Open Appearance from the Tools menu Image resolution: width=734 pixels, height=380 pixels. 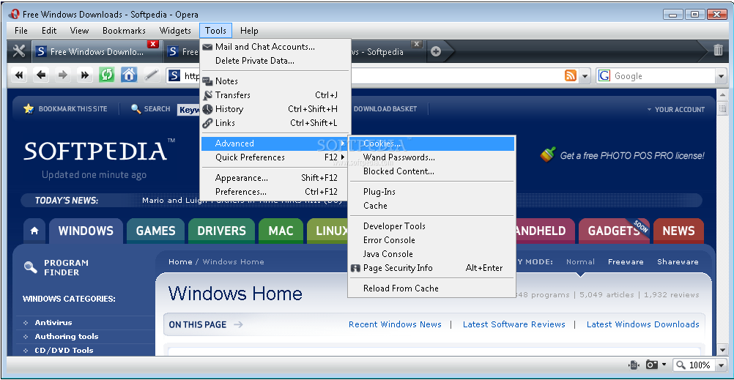(x=275, y=178)
